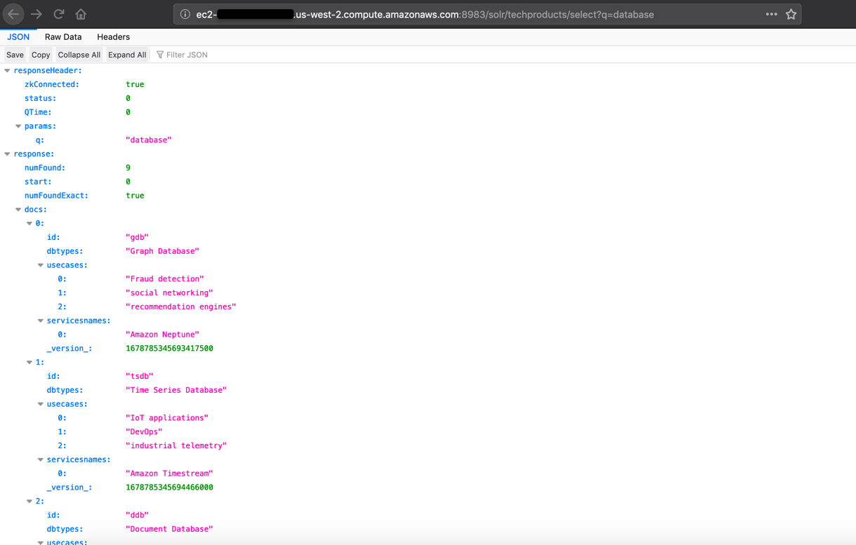
Task: Click the filter funnel icon beside Filter JSON
Action: pos(162,54)
